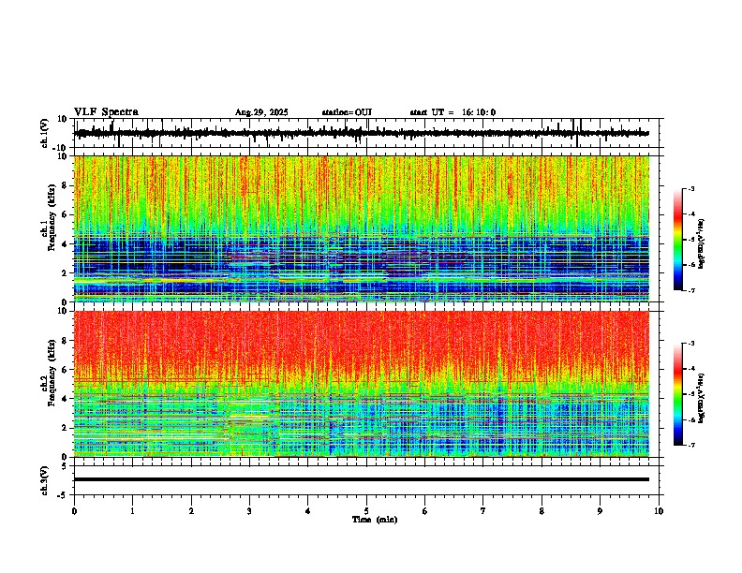Screen dimensions: 742x573
Task: Click the ch.2 spectrogram color scale bar
Action: 677,394
